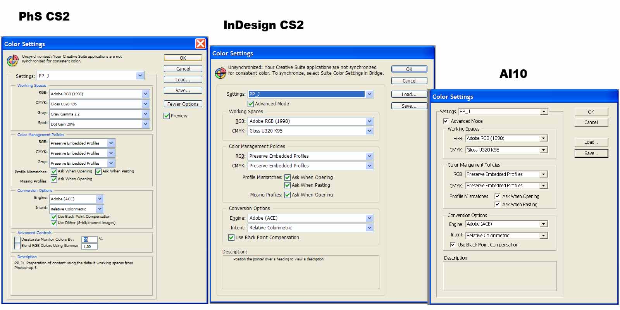Screen dimensions: 620x310
Task: Toggle InDesign Use Black Point Compensation
Action: tap(231, 238)
